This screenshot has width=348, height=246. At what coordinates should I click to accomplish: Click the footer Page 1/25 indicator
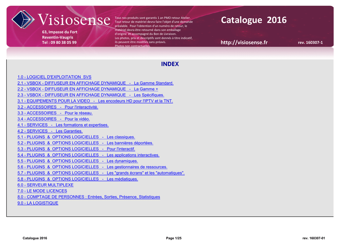click(174, 238)
